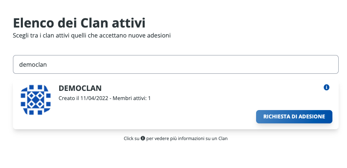Place cursor on the typed democlan text
This screenshot has width=347, height=168.
tap(33, 65)
